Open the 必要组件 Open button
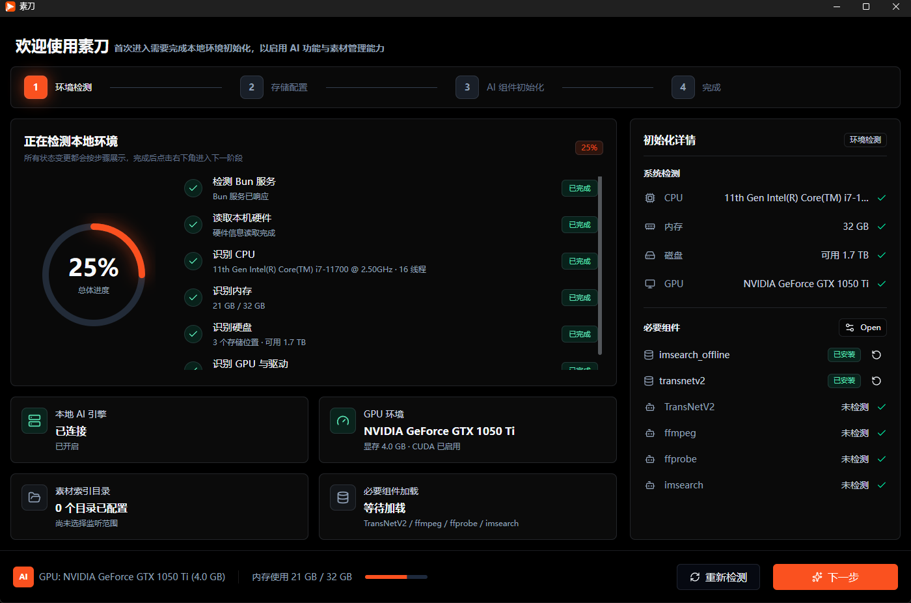911x603 pixels. (863, 328)
